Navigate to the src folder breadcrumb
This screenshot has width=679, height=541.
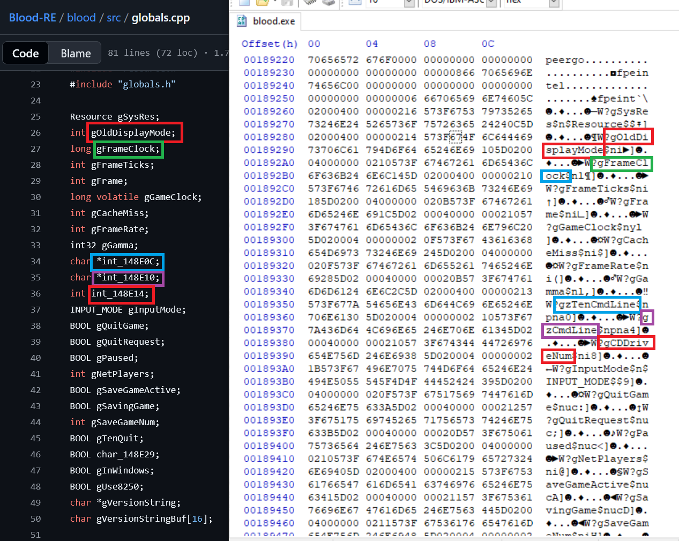(114, 18)
